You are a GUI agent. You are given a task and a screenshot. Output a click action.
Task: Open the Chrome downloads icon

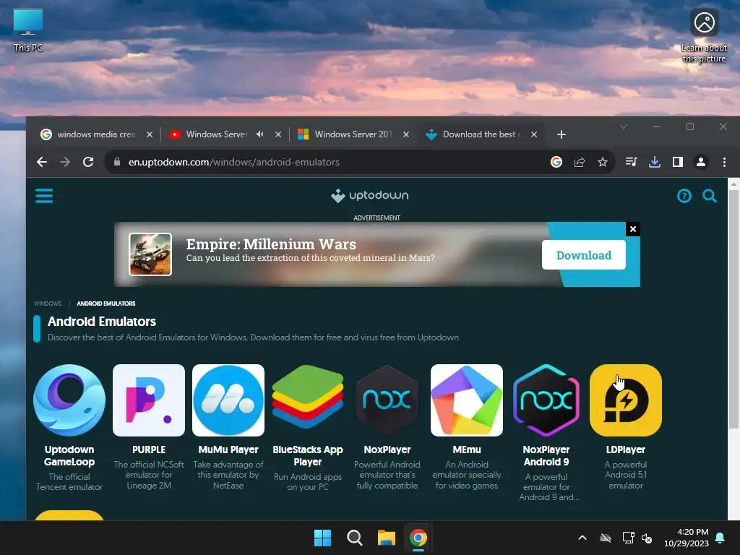point(654,162)
